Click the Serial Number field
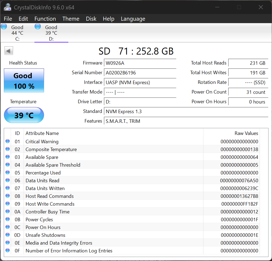Image resolution: width=272 pixels, height=261 pixels. (x=140, y=73)
